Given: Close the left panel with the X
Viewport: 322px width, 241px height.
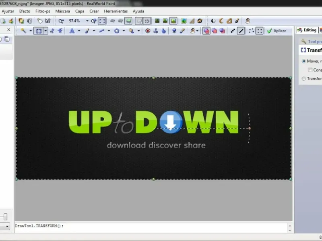Looking at the screenshot, I should (x=8, y=30).
